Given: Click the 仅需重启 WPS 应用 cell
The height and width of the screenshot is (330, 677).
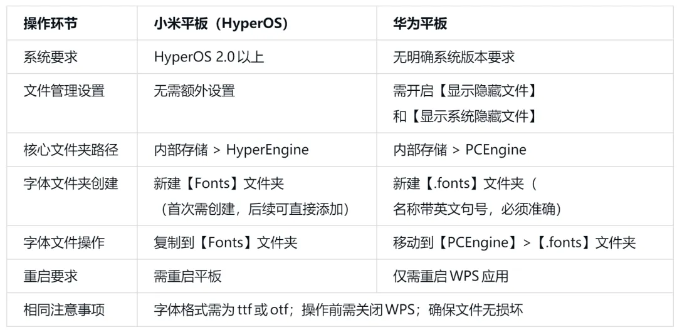Looking at the screenshot, I should (x=450, y=276).
